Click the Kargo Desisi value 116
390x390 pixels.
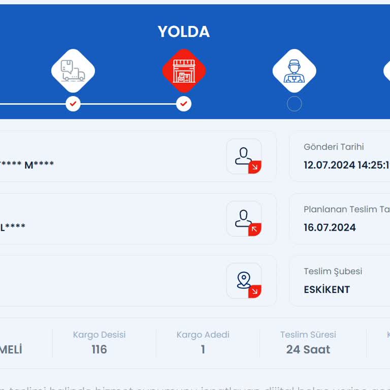(x=99, y=349)
